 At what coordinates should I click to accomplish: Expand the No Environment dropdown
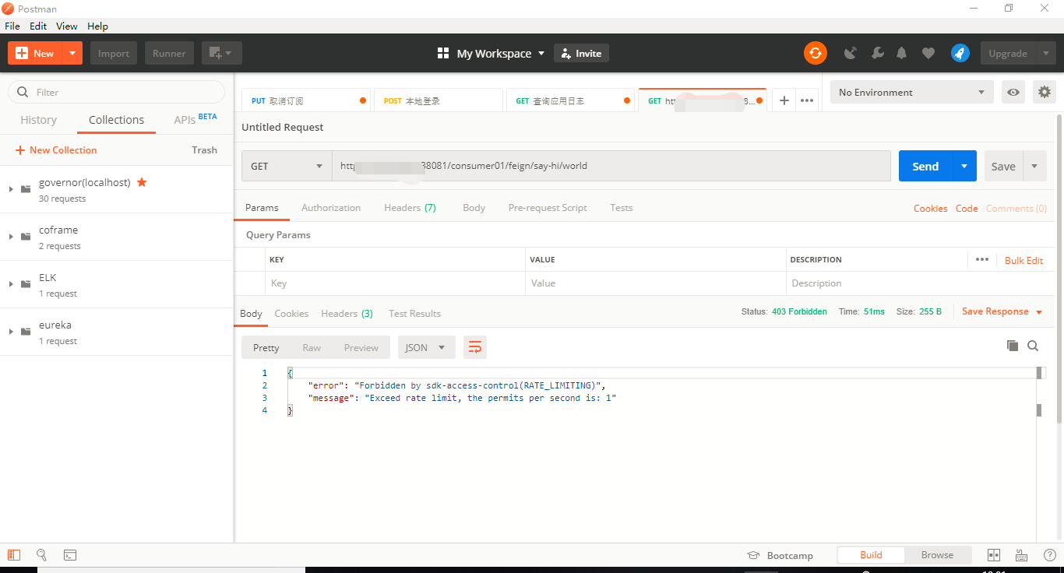pos(911,92)
